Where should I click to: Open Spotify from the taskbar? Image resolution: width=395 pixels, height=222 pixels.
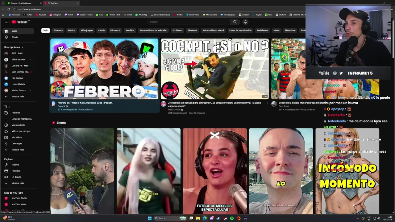232,218
